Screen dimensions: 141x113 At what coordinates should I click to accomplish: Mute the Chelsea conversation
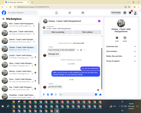(117, 38)
